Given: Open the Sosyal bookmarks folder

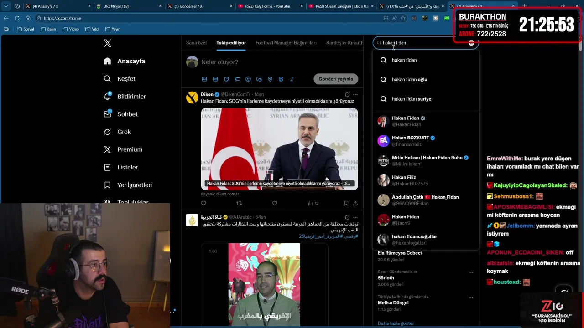Looking at the screenshot, I should coord(25,29).
